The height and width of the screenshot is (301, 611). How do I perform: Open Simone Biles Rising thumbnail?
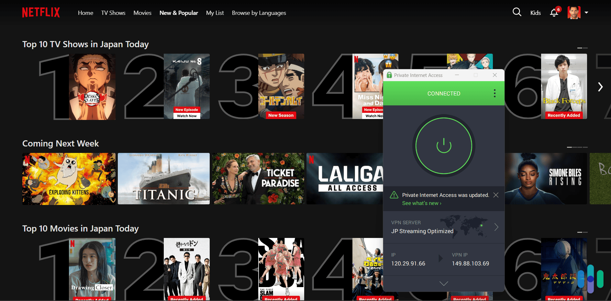coord(546,178)
